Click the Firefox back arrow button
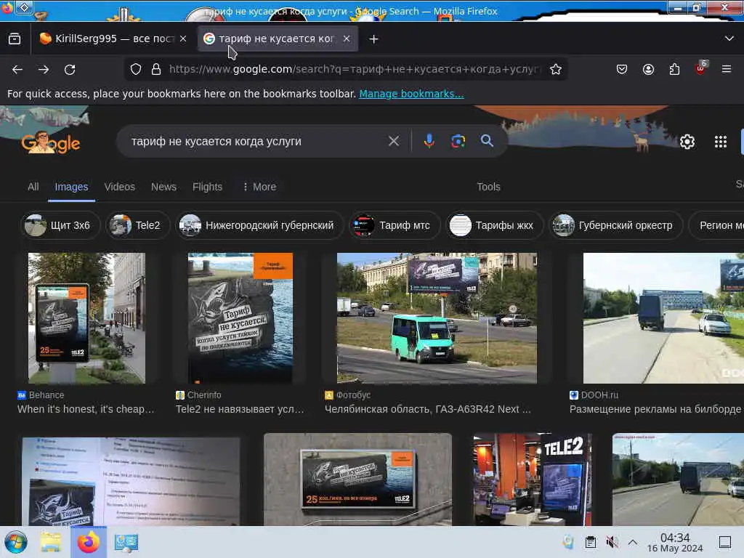The image size is (744, 558). coord(17,70)
